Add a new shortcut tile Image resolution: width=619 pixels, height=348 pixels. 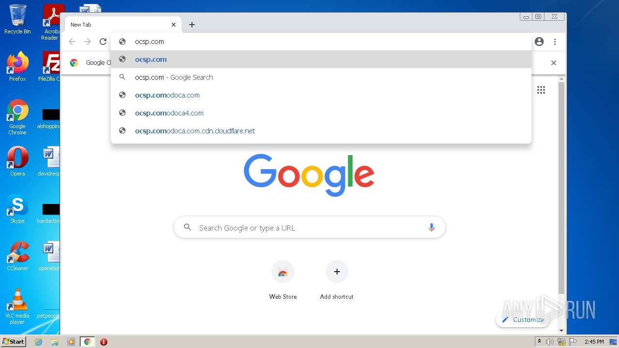337,280
